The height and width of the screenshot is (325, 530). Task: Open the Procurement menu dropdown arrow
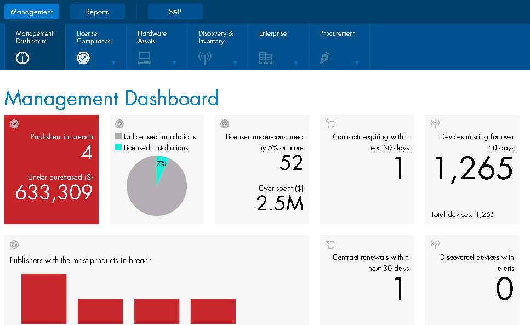click(x=357, y=63)
